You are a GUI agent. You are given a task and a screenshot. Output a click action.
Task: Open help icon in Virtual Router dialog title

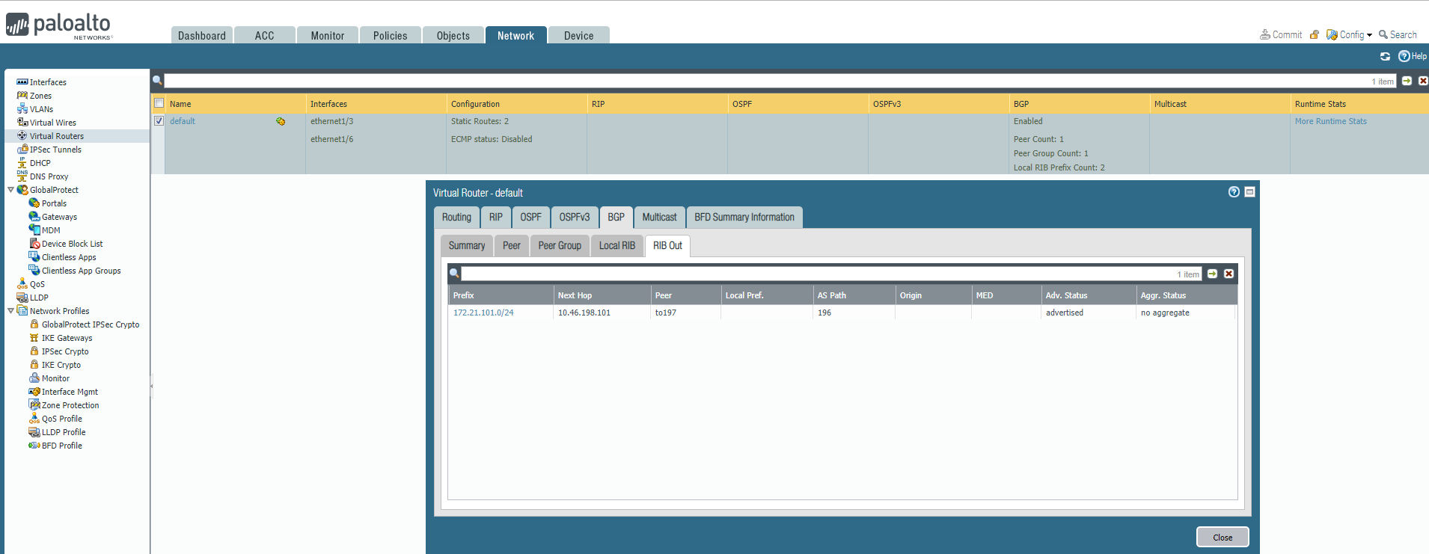coord(1234,192)
